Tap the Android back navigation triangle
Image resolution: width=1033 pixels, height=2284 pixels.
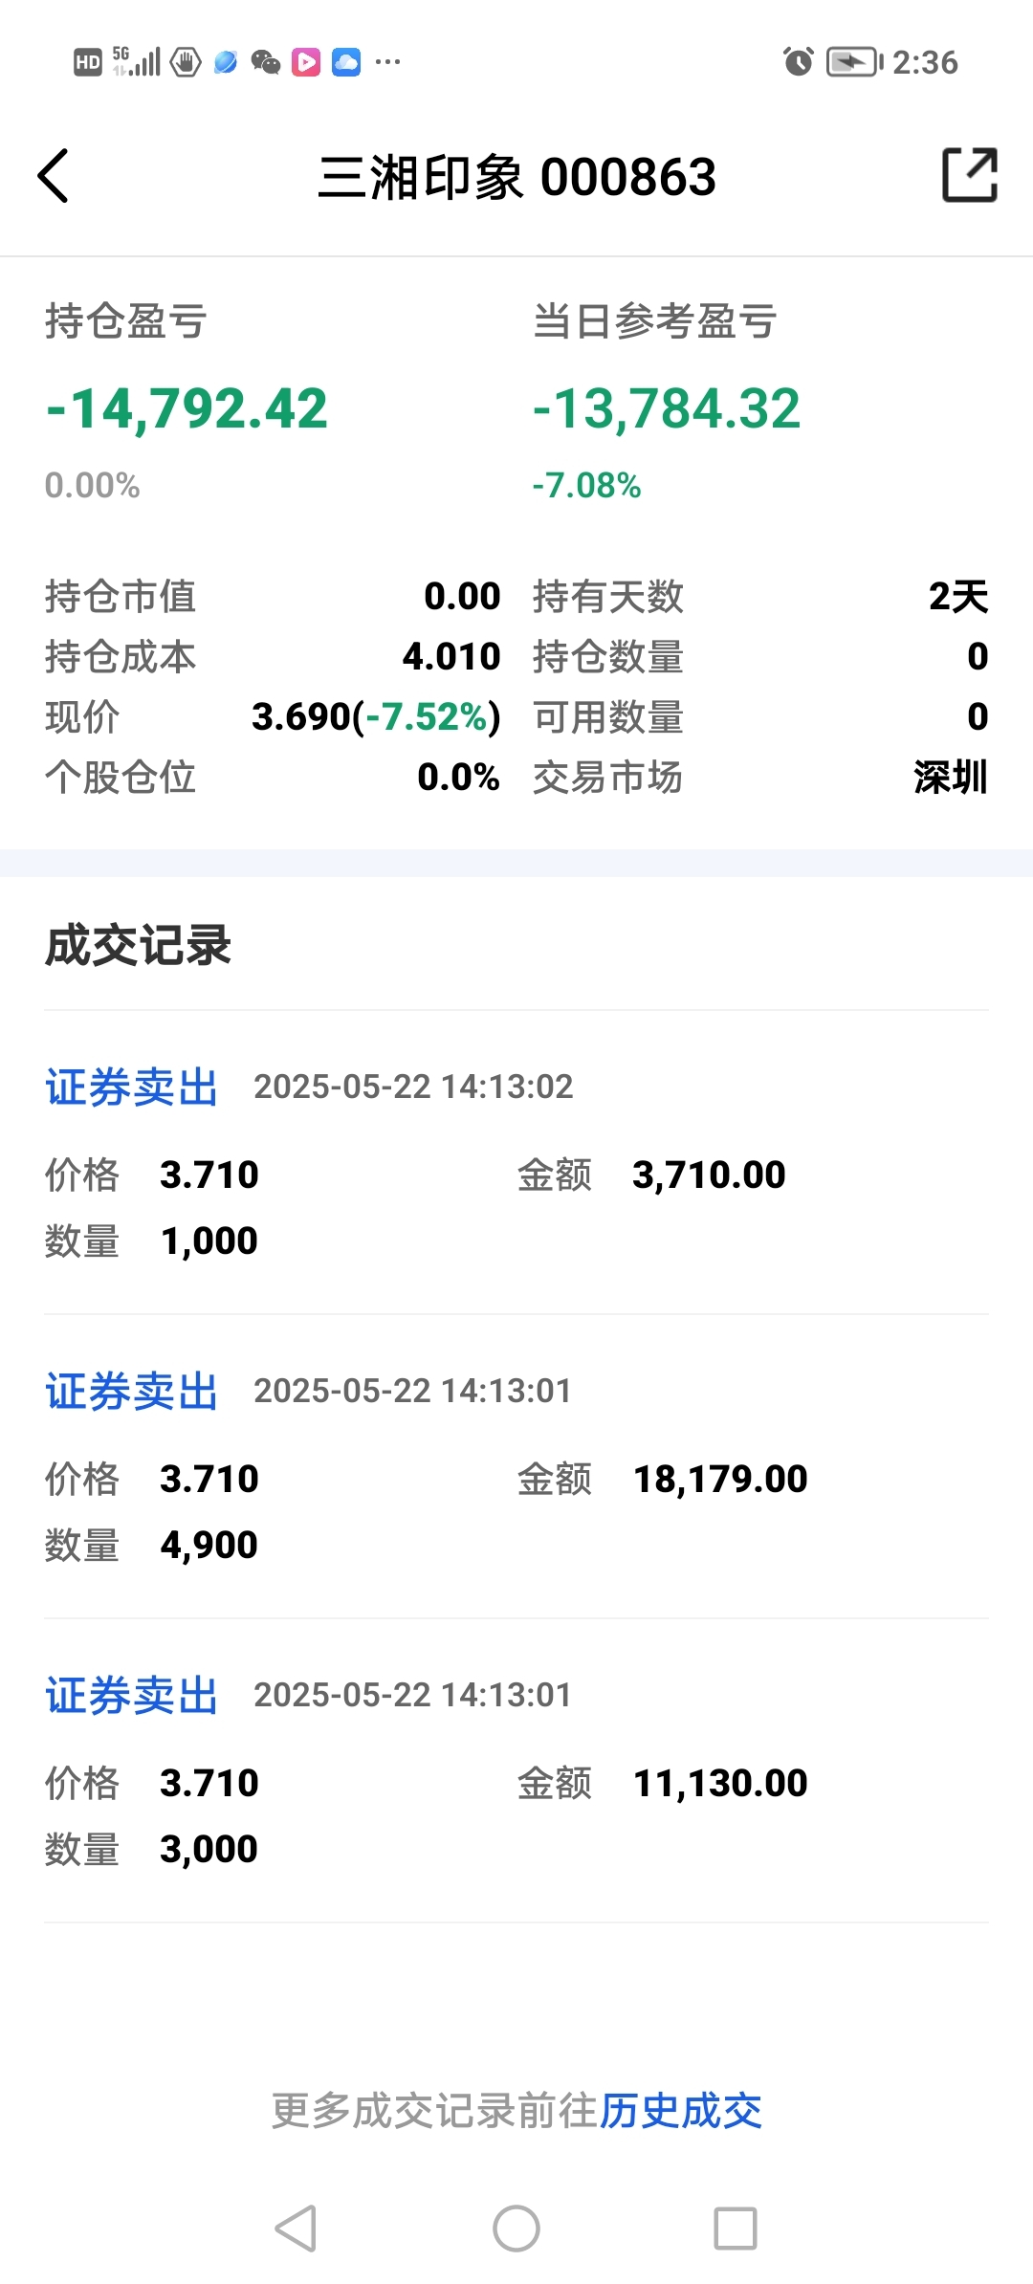tap(296, 2229)
